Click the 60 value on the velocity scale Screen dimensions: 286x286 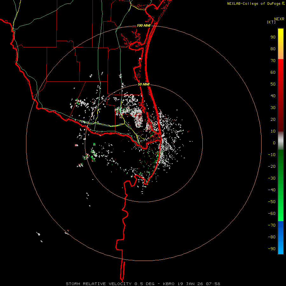[x=273, y=72]
